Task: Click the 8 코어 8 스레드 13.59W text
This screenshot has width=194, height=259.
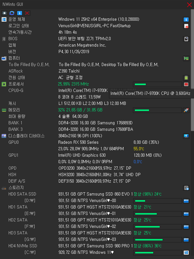Action: point(80,97)
